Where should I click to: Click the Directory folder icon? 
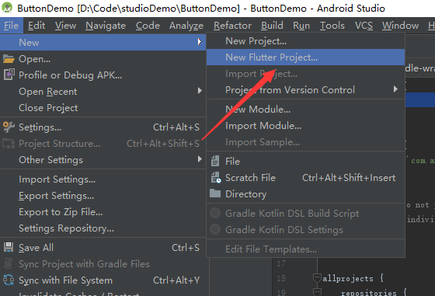coord(215,193)
